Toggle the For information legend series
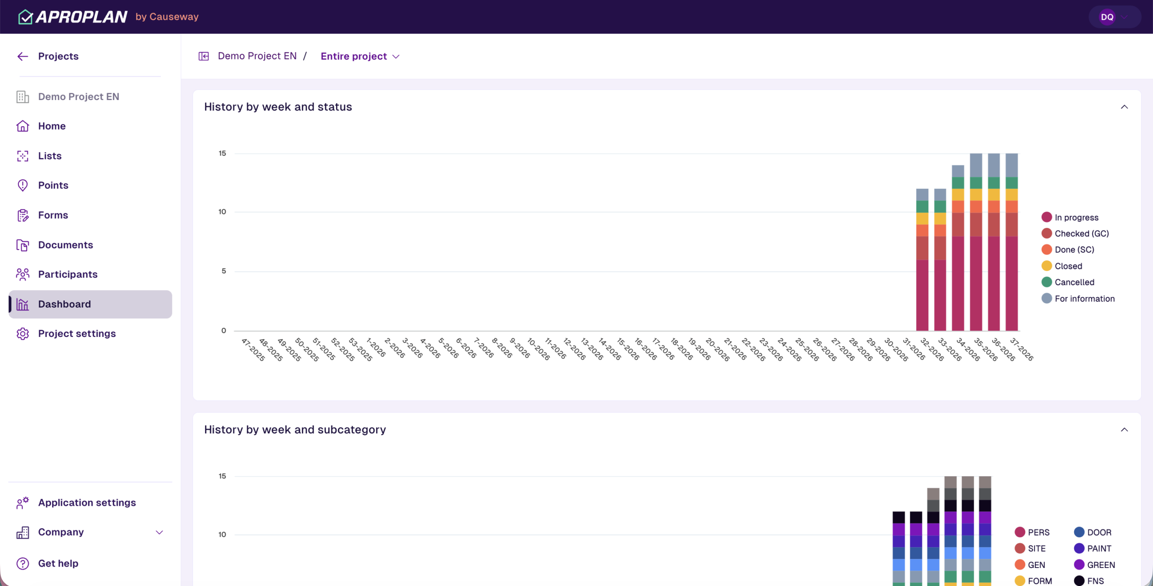This screenshot has width=1153, height=586. (1078, 299)
